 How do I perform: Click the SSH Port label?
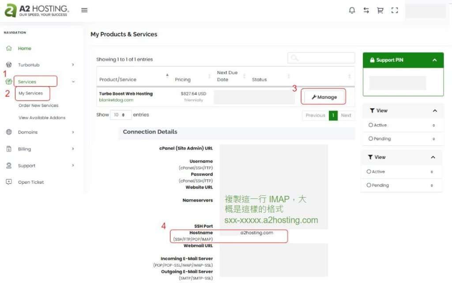[203, 226]
